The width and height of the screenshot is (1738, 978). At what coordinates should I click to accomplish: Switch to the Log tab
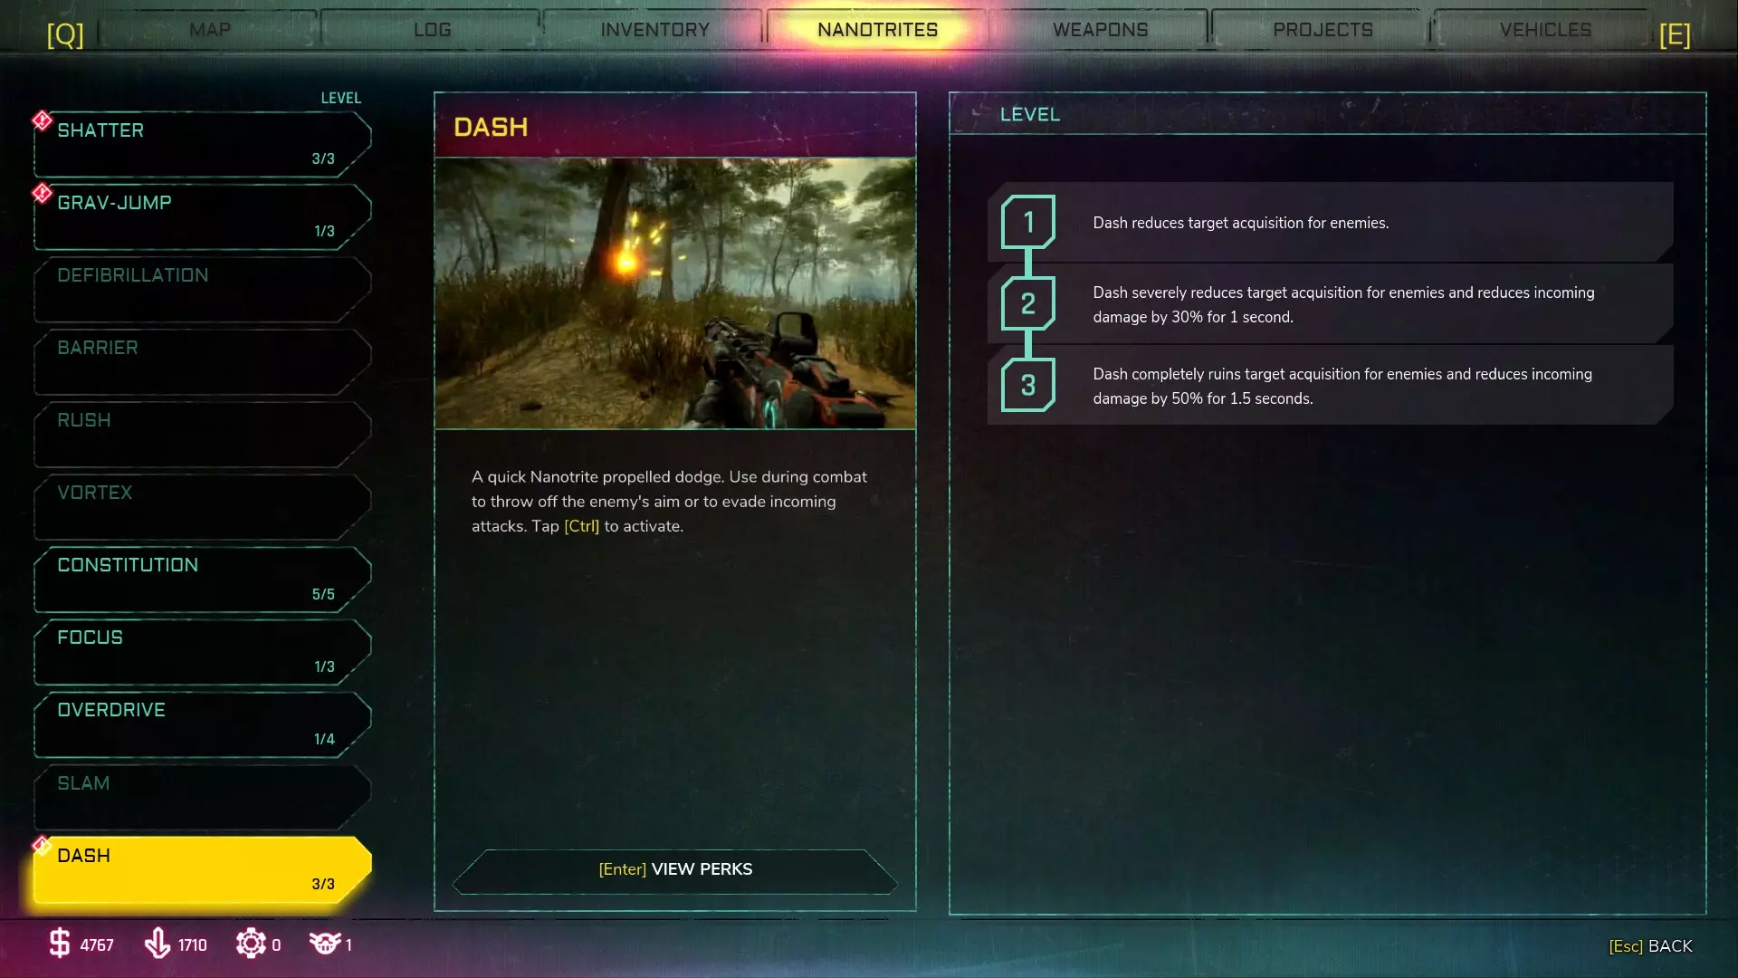(432, 30)
